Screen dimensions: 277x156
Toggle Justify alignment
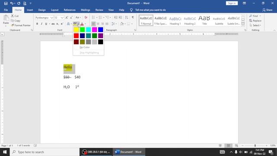[x=107, y=24]
